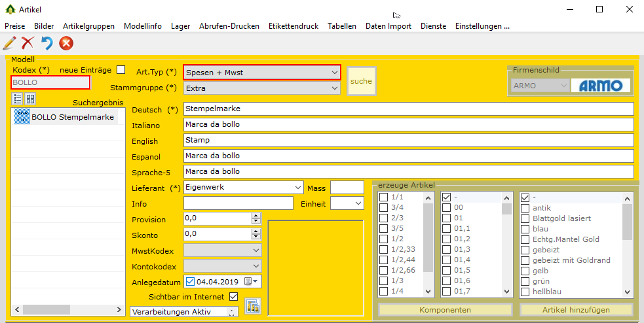Click the red circle cancel icon
The height and width of the screenshot is (323, 644).
(x=66, y=44)
